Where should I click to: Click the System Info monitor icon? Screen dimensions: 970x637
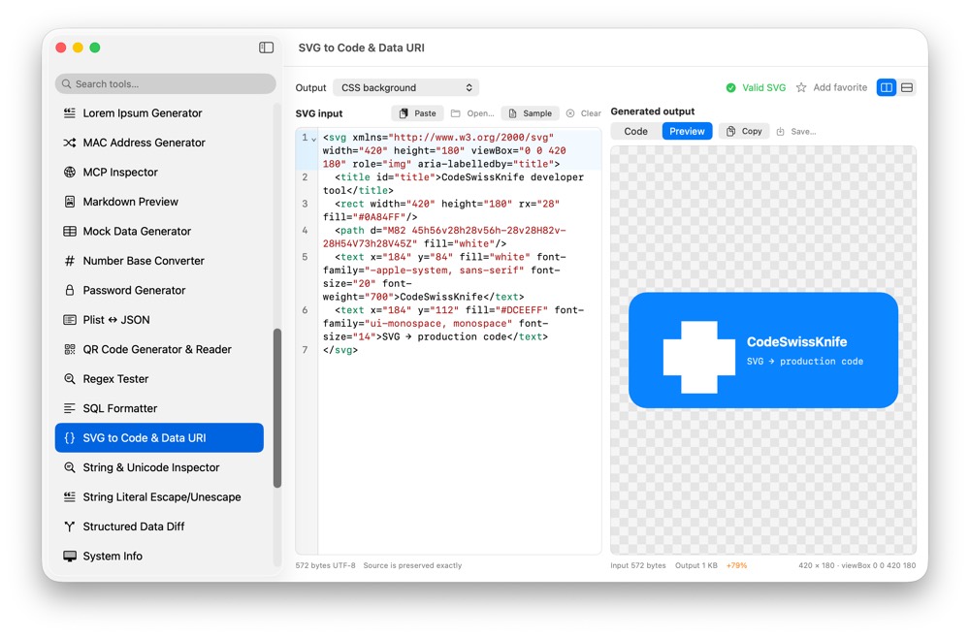70,556
